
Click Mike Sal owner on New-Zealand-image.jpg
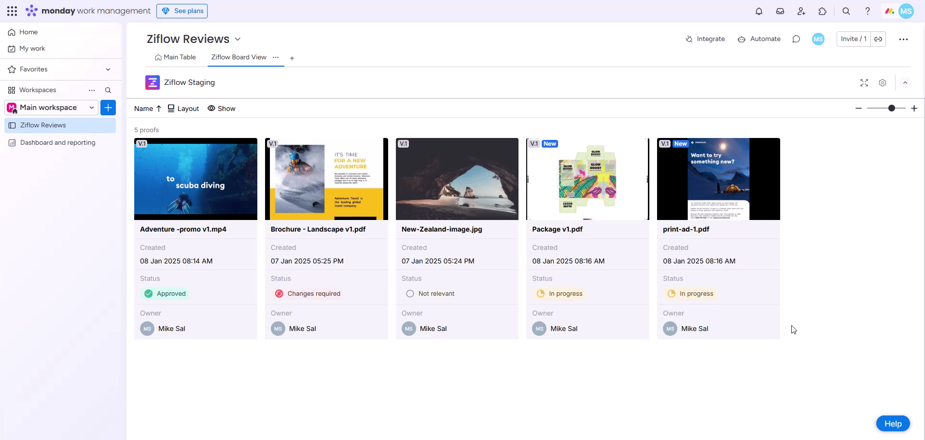point(424,329)
